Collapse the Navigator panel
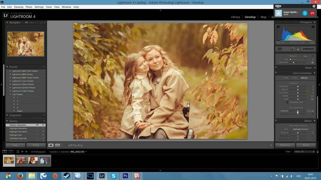The image size is (321, 180). click(x=7, y=22)
